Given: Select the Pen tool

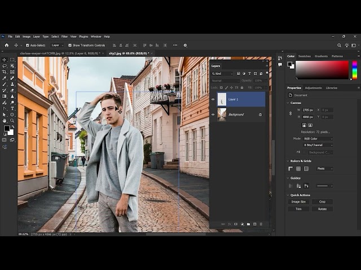Looking at the screenshot, I should point(5,109).
